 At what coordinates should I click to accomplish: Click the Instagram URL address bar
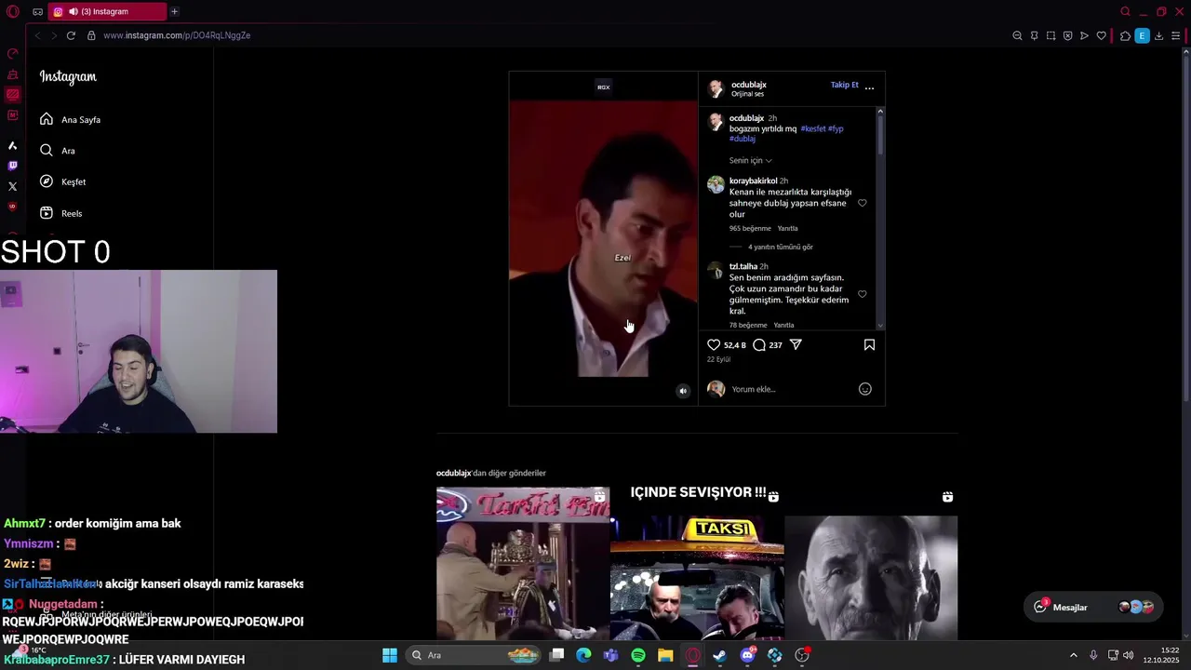177,35
